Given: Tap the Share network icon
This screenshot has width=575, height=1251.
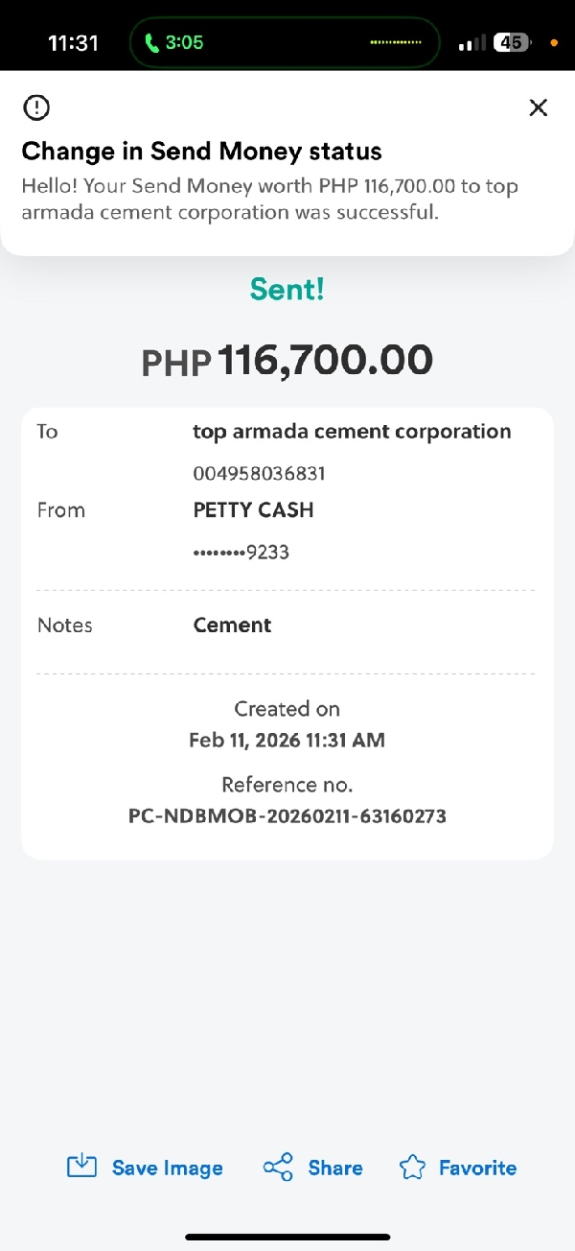Looking at the screenshot, I should click(x=278, y=1168).
